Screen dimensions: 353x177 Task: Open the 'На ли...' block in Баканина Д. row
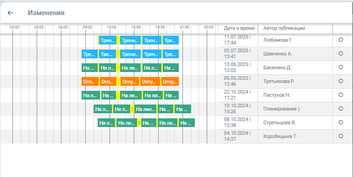tap(130, 68)
